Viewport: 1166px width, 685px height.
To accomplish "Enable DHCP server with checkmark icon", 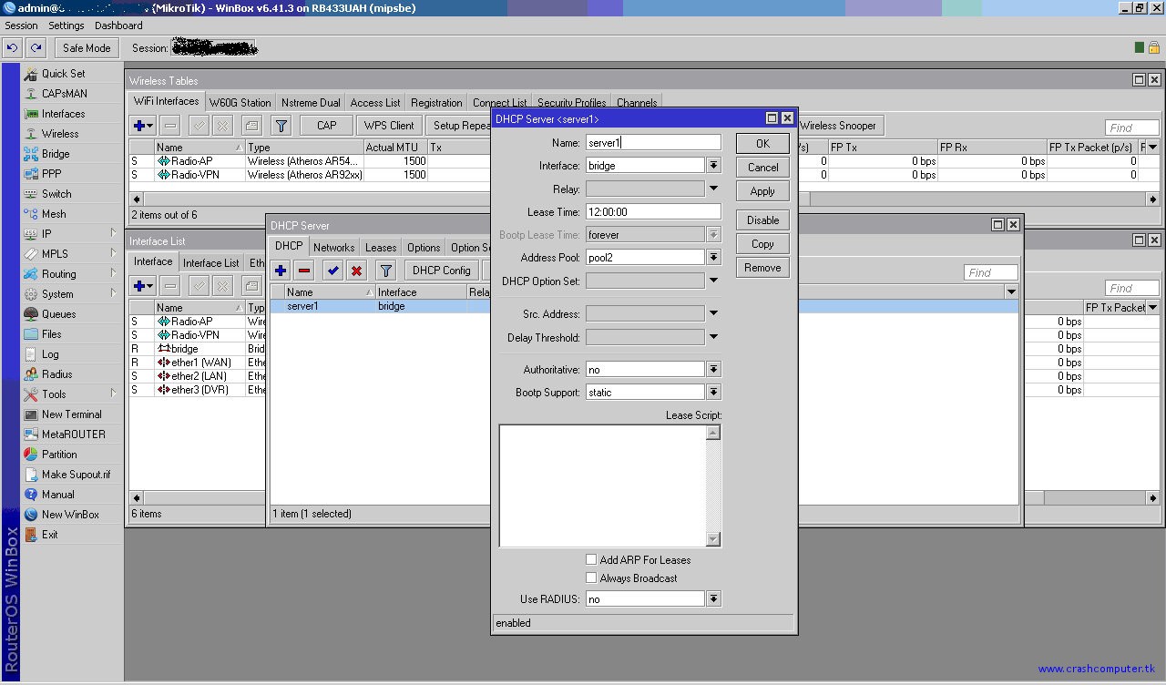I will pyautogui.click(x=332, y=271).
